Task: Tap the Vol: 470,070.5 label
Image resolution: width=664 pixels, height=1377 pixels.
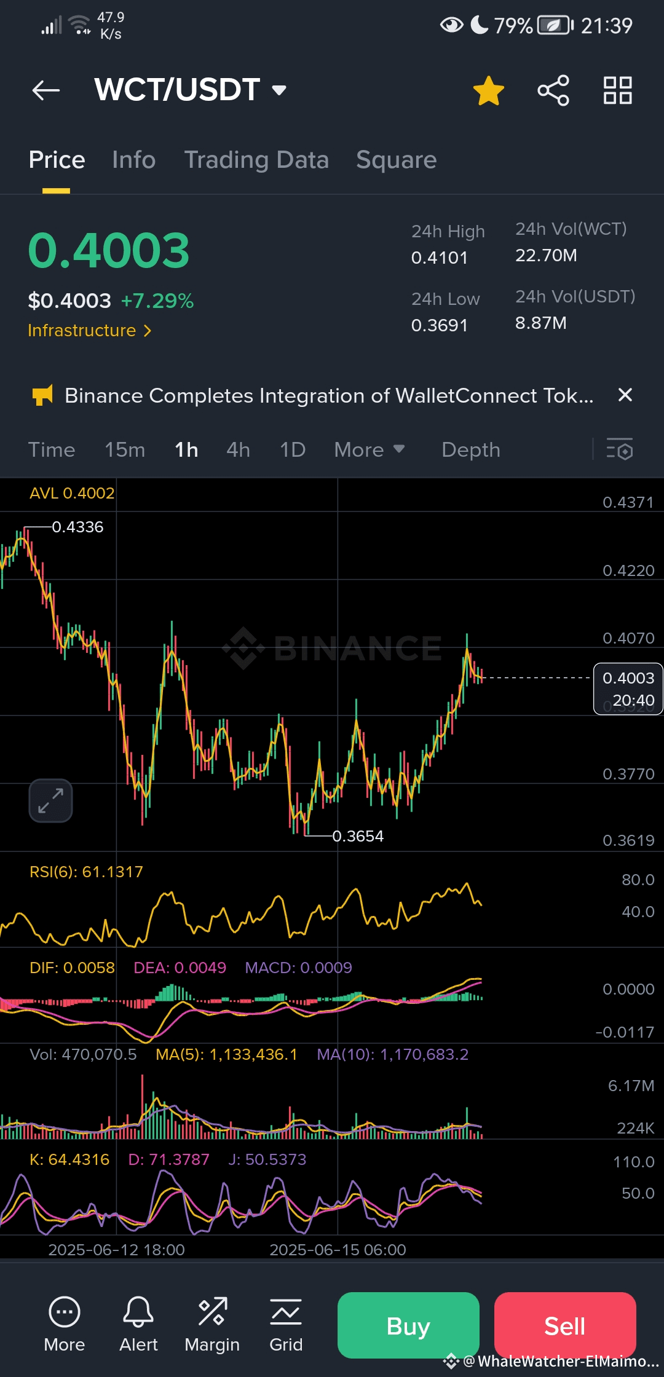Action: point(83,1054)
